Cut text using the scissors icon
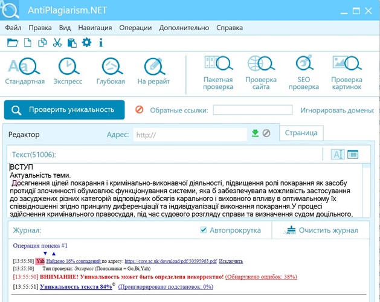380x302 pixels. click(x=57, y=43)
